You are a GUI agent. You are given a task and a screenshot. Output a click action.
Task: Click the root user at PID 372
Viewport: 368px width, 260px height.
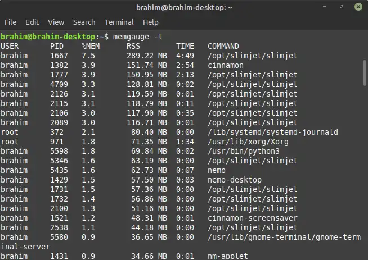click(x=10, y=133)
